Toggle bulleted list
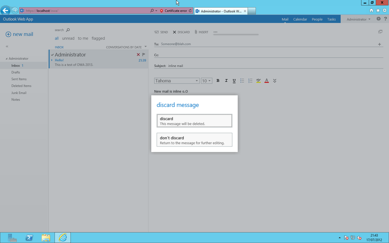 [x=242, y=80]
